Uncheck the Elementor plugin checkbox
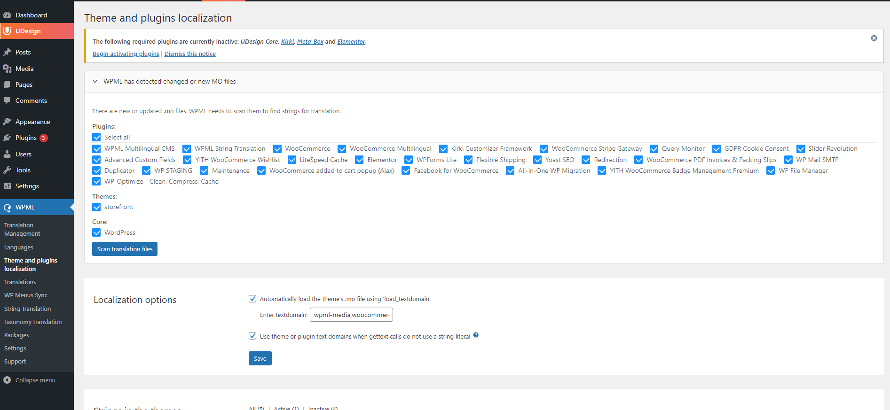 (360, 160)
